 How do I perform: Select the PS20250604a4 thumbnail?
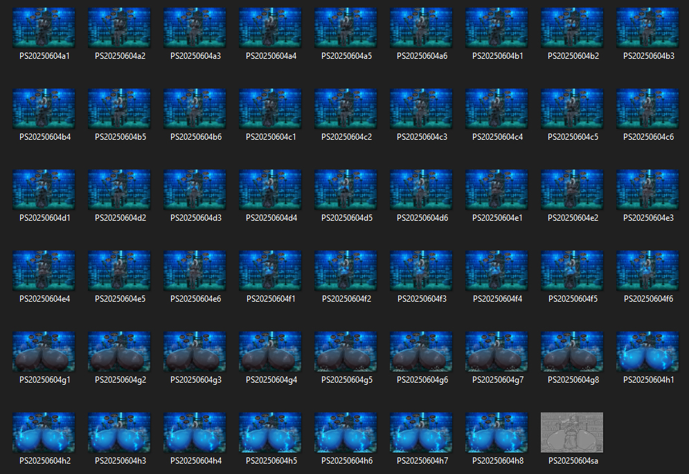(270, 27)
